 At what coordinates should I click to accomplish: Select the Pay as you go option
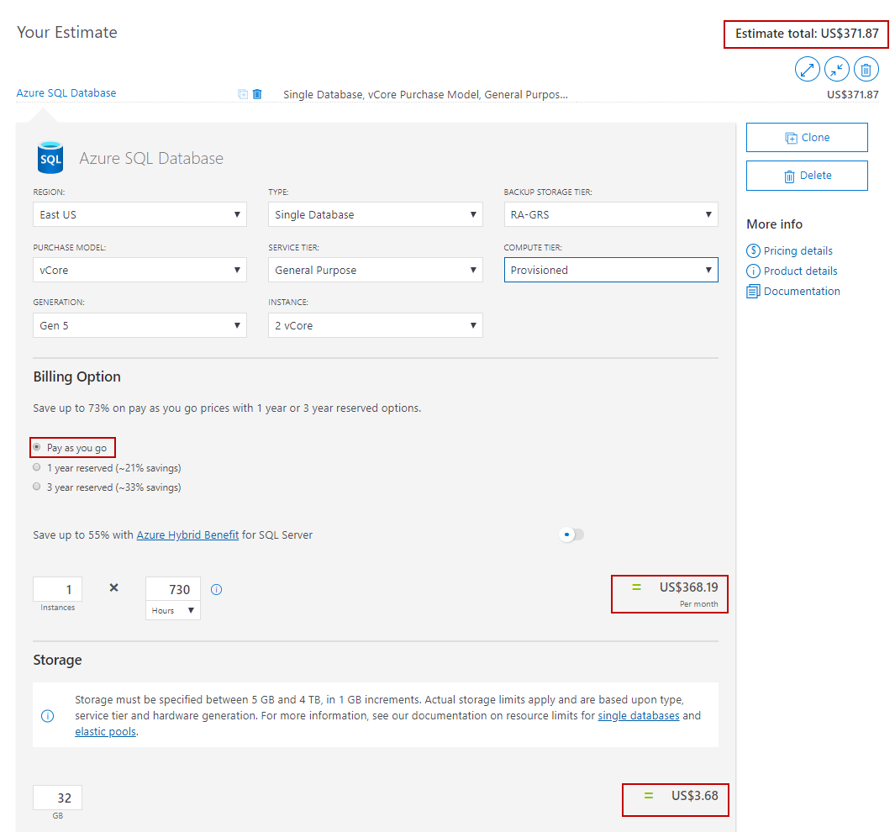pos(37,448)
